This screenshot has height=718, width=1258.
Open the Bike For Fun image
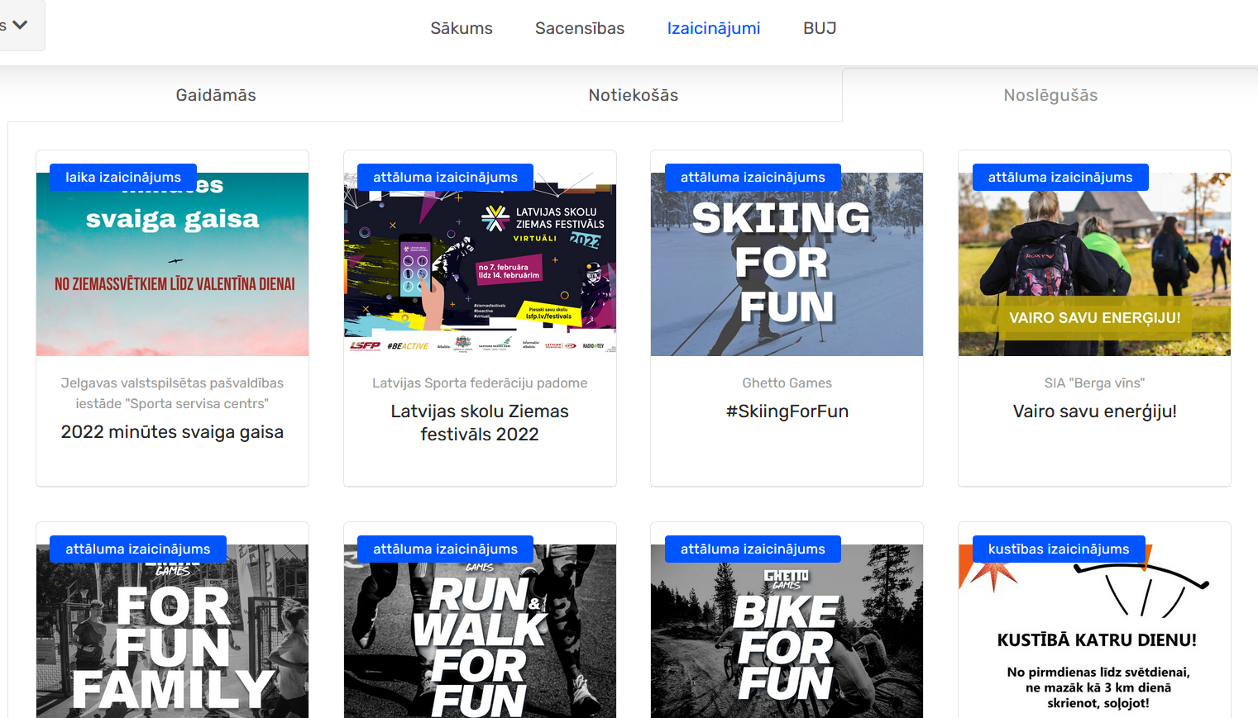pos(787,631)
